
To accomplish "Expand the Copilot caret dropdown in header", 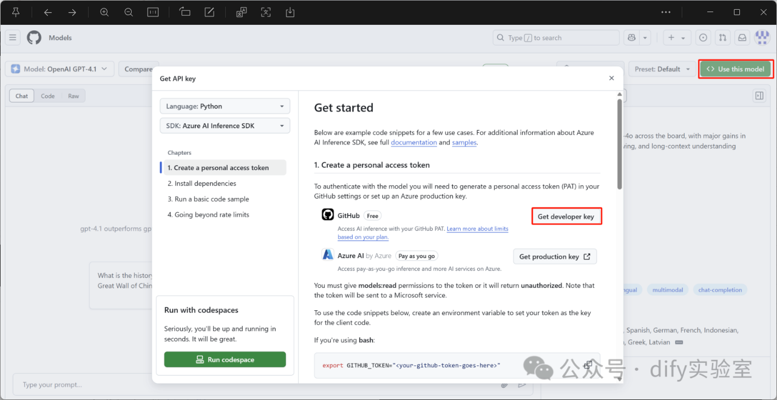I will [645, 38].
